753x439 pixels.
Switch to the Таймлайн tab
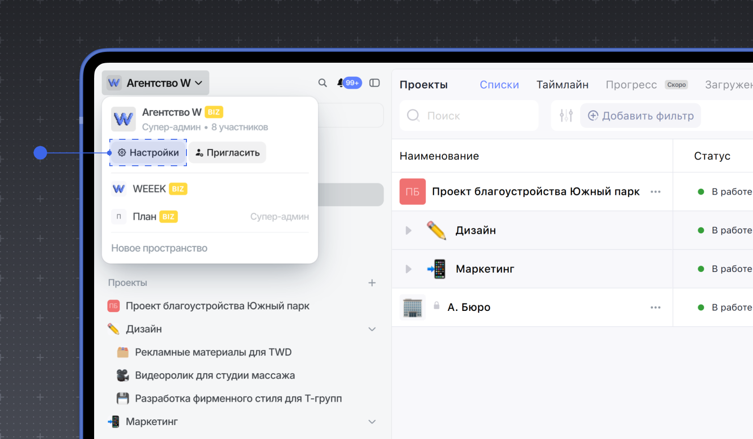pos(562,85)
